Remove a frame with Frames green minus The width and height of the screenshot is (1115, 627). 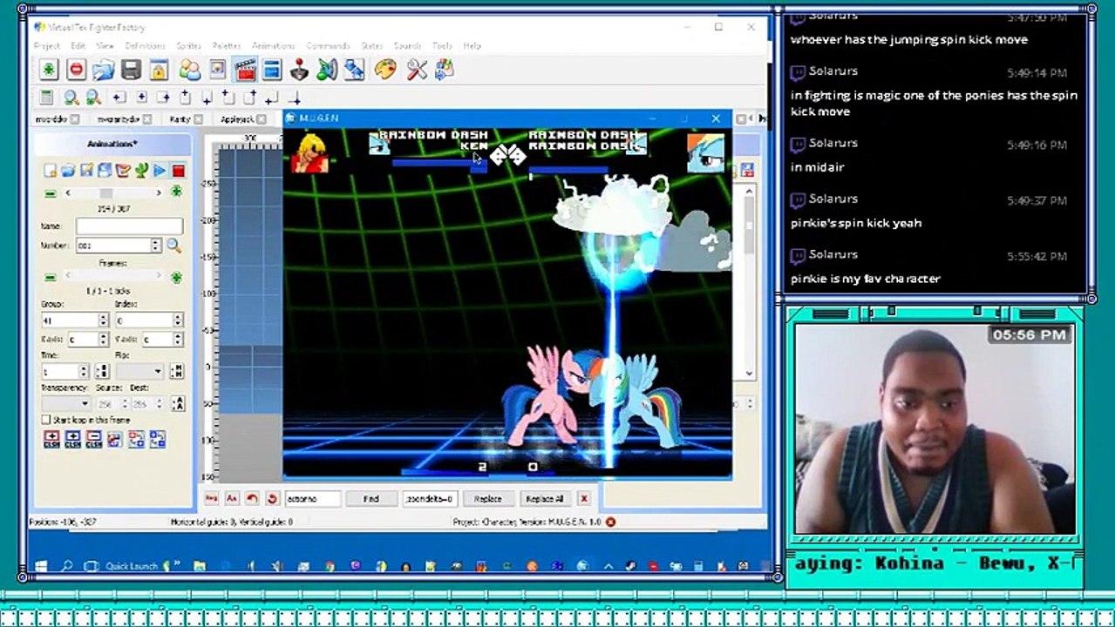(50, 277)
